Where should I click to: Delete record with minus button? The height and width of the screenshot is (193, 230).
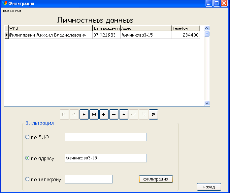pyautogui.click(x=114, y=114)
